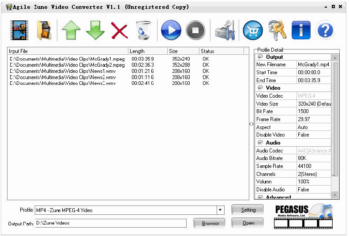Click the add video file filmstrip icon
Image resolution: width=349 pixels, height=236 pixels.
coord(19,30)
